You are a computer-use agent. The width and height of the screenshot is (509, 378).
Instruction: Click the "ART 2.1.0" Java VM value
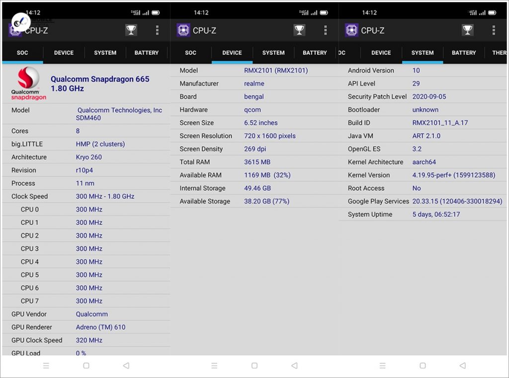pos(426,136)
